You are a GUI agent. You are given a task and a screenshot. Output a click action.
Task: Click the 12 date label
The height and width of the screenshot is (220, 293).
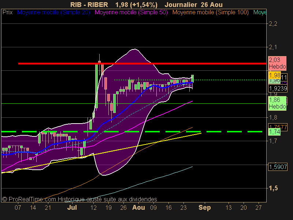tap(93, 208)
